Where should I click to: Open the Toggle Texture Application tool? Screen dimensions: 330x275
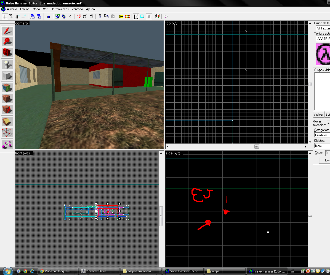pyautogui.click(x=7, y=88)
